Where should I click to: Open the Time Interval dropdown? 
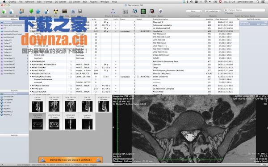click(194, 11)
